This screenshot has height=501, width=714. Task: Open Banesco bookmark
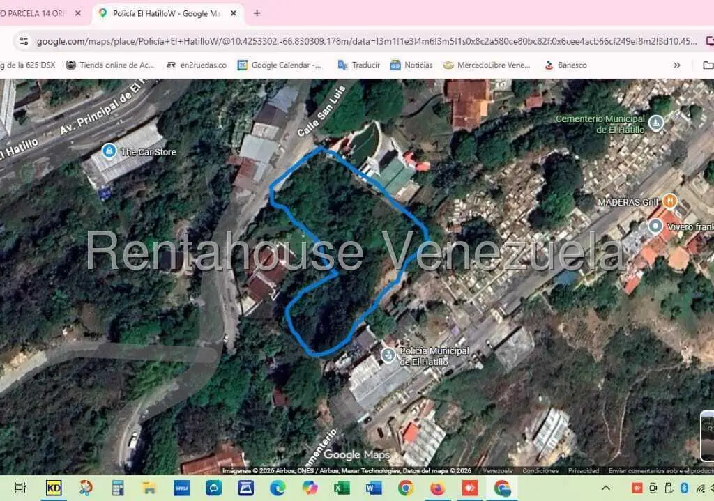(565, 65)
